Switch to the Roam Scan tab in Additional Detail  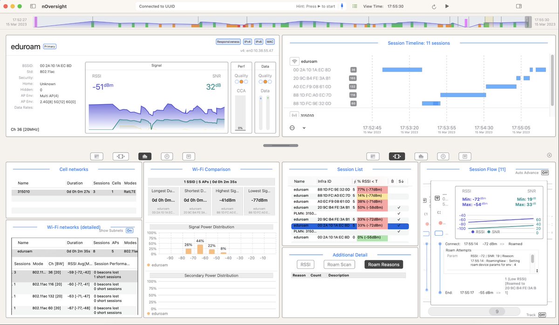click(339, 264)
